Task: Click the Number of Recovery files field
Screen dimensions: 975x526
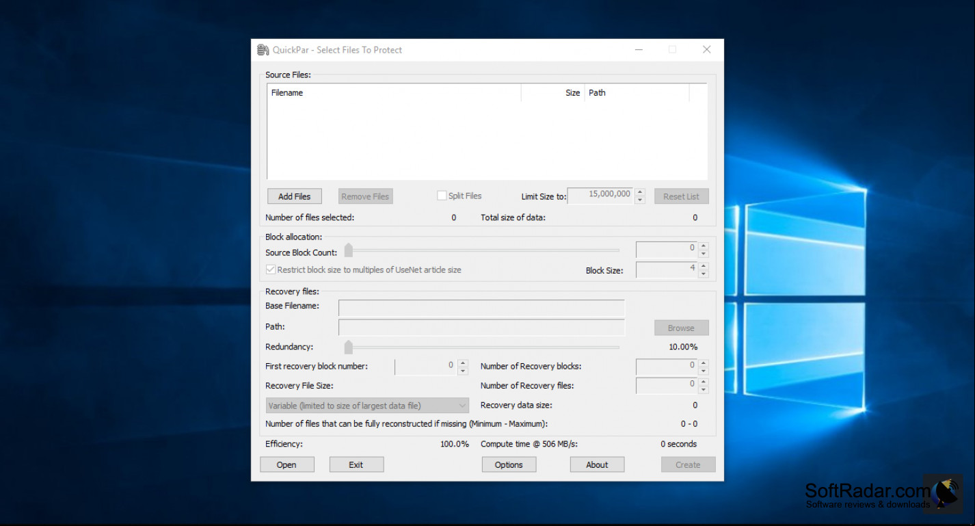Action: click(x=667, y=386)
